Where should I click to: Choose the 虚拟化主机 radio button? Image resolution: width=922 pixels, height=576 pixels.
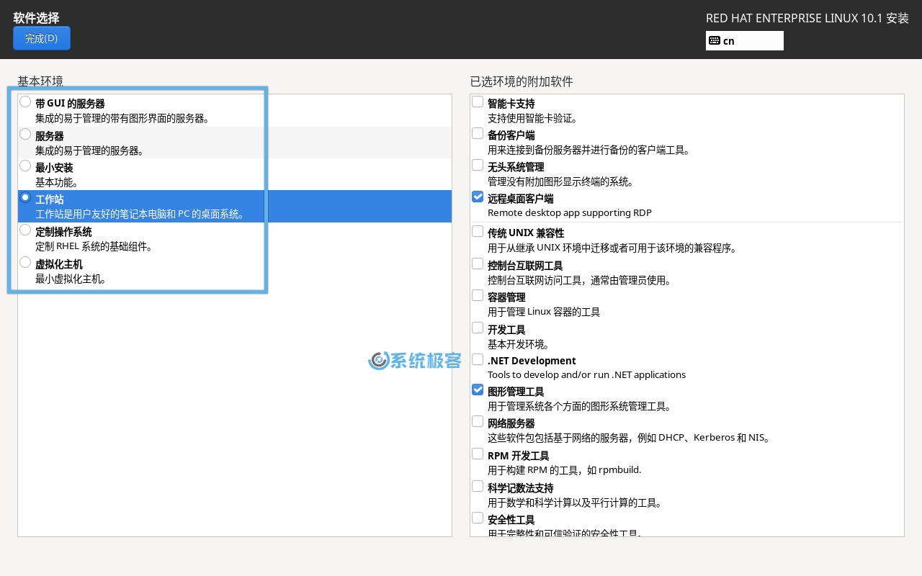pos(25,262)
